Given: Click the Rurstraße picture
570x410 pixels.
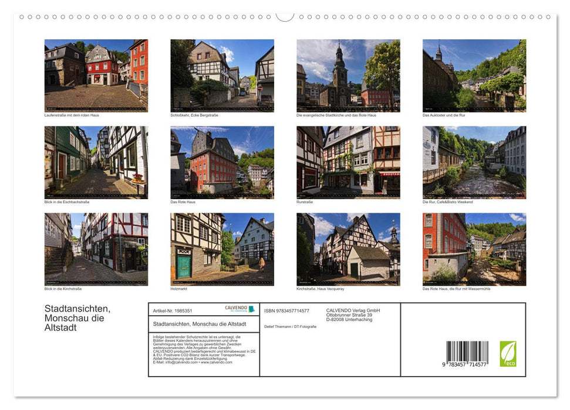Looking at the screenshot, I should coord(348,162).
